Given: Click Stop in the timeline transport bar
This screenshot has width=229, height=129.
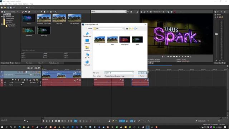Looking at the screenshot, I should coord(59,121).
